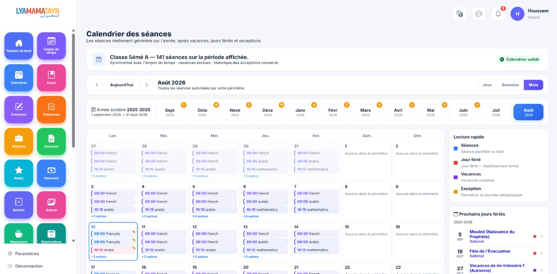Open the Examens sidebar tile
The height and width of the screenshot is (274, 557).
tap(52, 142)
